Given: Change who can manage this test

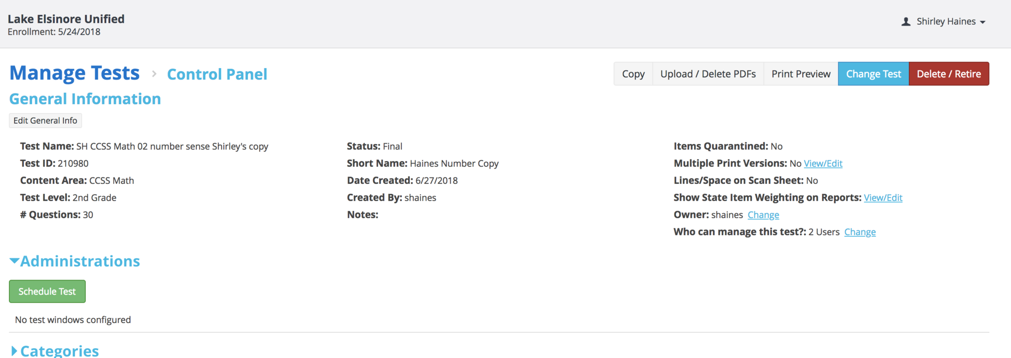Looking at the screenshot, I should pyautogui.click(x=859, y=232).
